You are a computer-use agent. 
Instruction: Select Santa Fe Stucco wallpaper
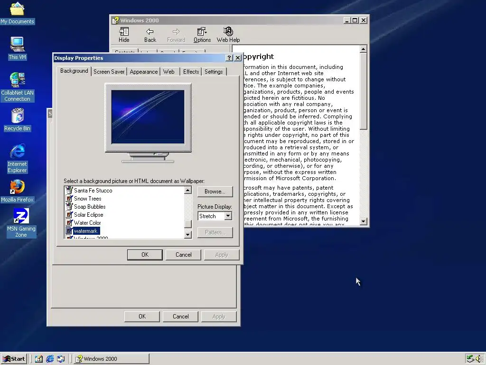point(93,190)
